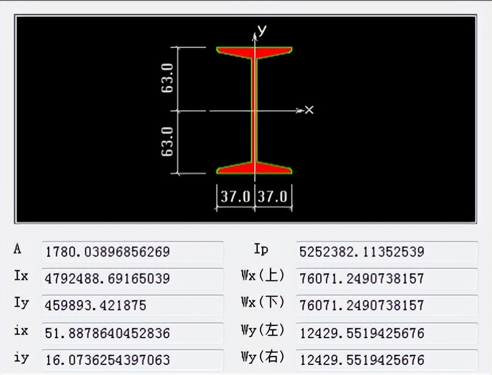Viewport: 492px width, 375px height.
Task: Click the Wy(右) value field
Action: (387, 359)
